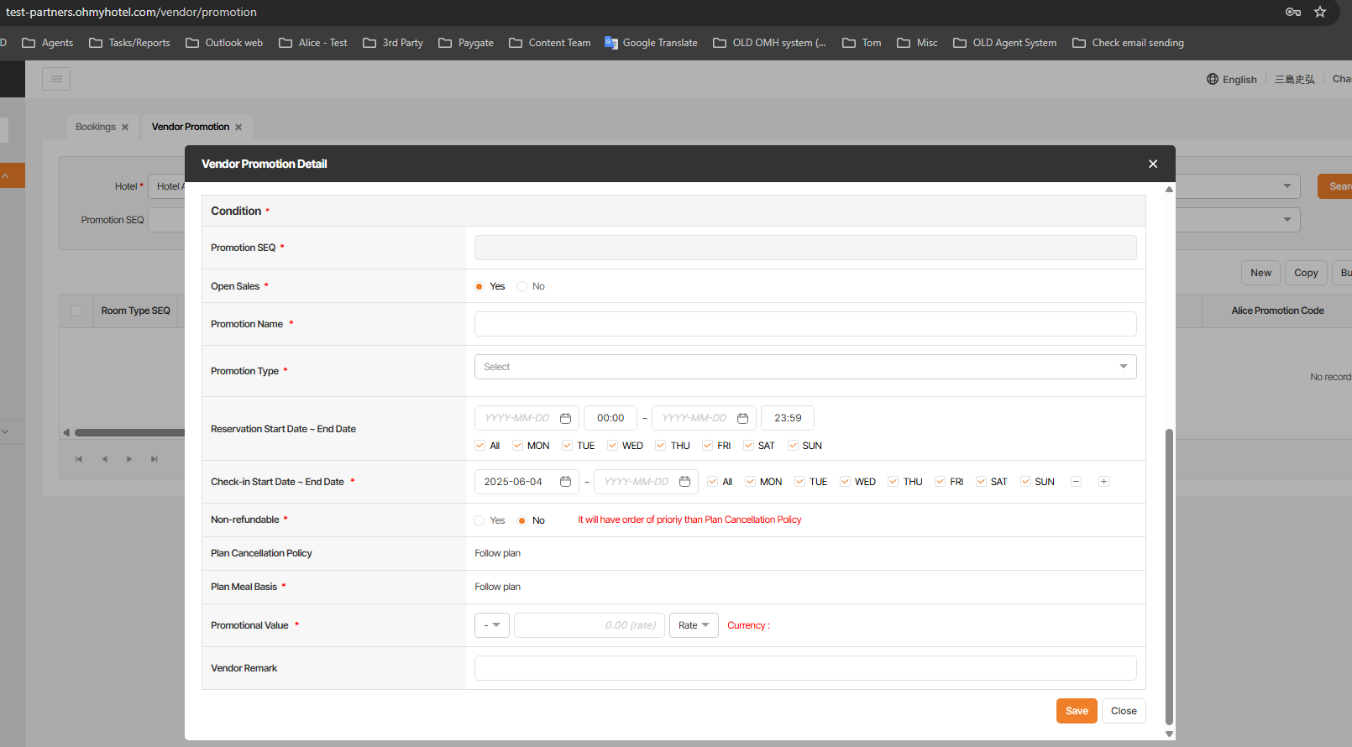Open the reservation start date calendar icon
This screenshot has height=747, width=1352.
click(565, 418)
